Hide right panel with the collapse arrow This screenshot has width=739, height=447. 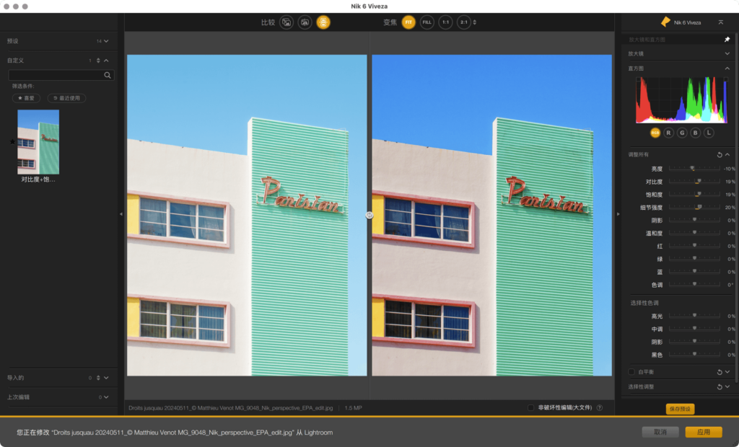pos(618,214)
